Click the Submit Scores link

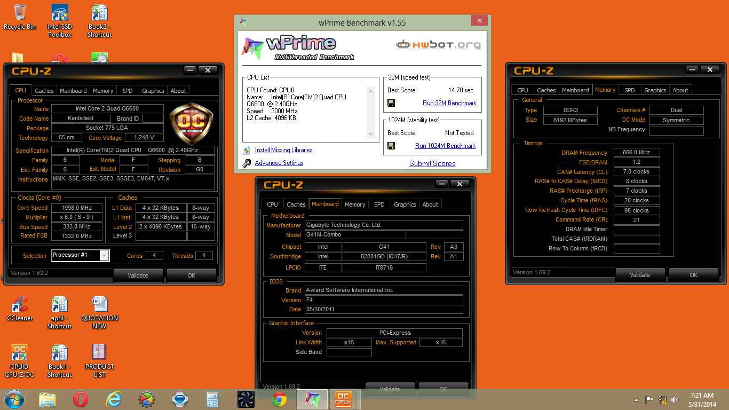(432, 164)
